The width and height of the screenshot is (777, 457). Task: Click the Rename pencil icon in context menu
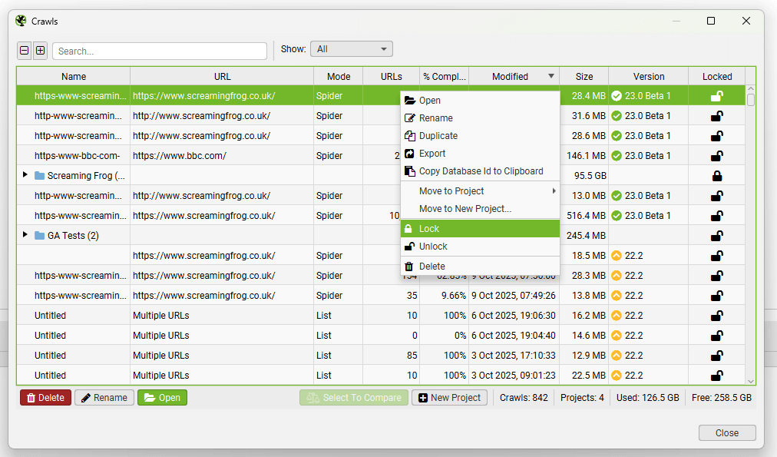tap(410, 118)
